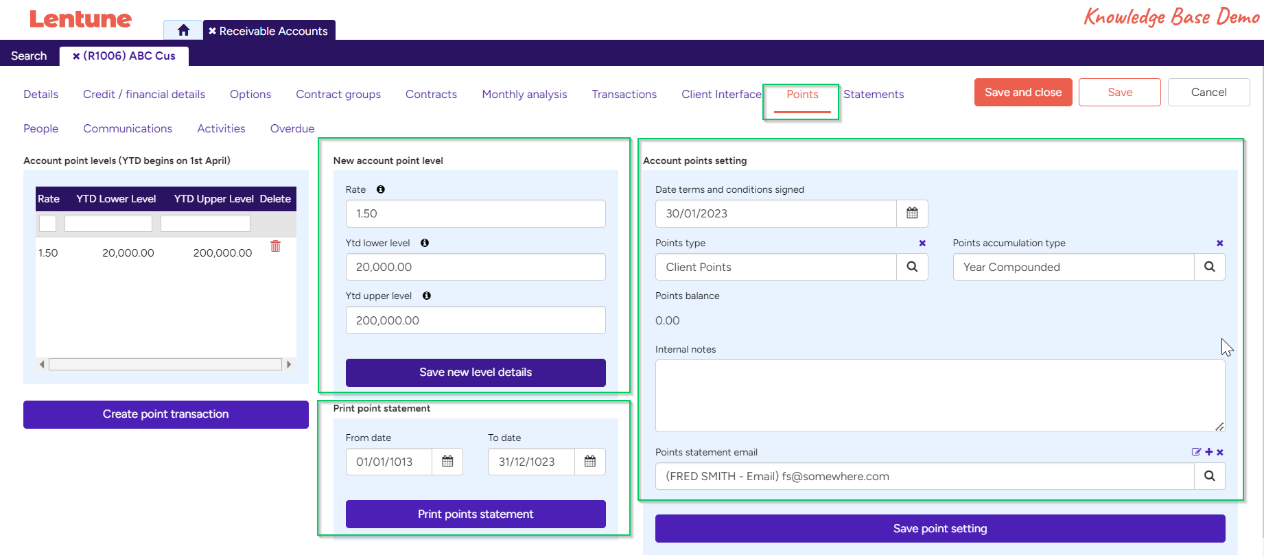Close the Receivable Accounts tab
1264x557 pixels.
213,31
